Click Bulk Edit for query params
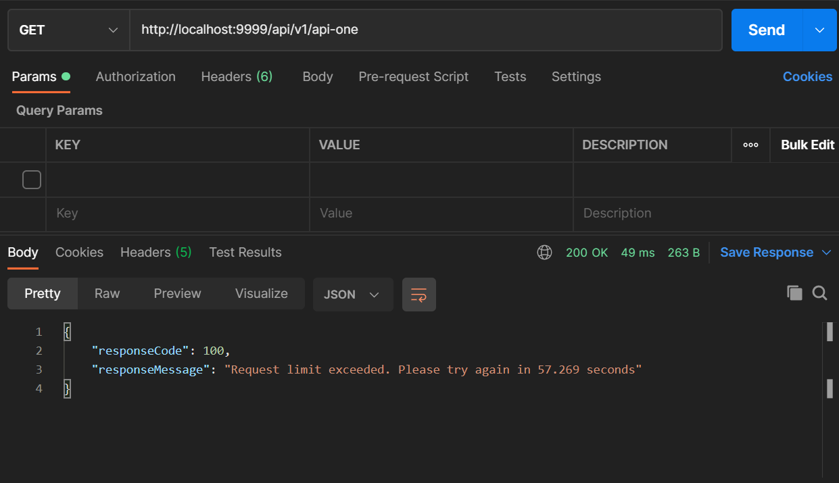 click(x=807, y=145)
